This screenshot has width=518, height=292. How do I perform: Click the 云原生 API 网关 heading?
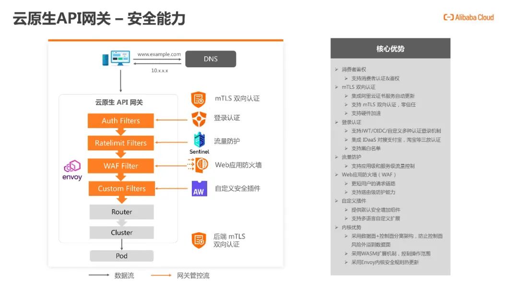tap(119, 102)
